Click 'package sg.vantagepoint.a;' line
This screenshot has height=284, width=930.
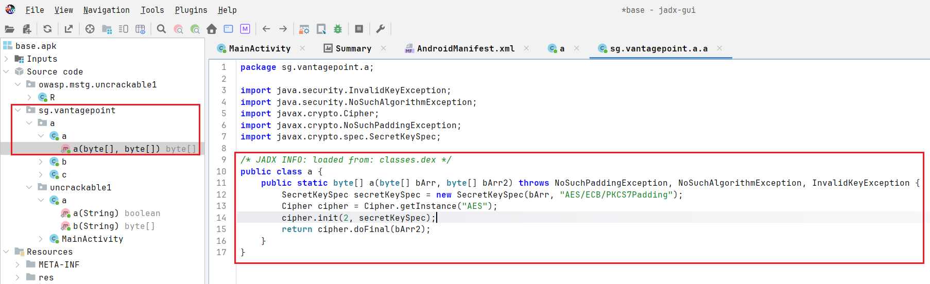coord(307,67)
